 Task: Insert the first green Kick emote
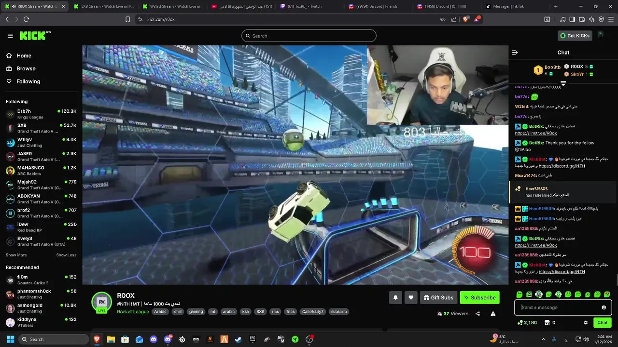click(x=520, y=294)
